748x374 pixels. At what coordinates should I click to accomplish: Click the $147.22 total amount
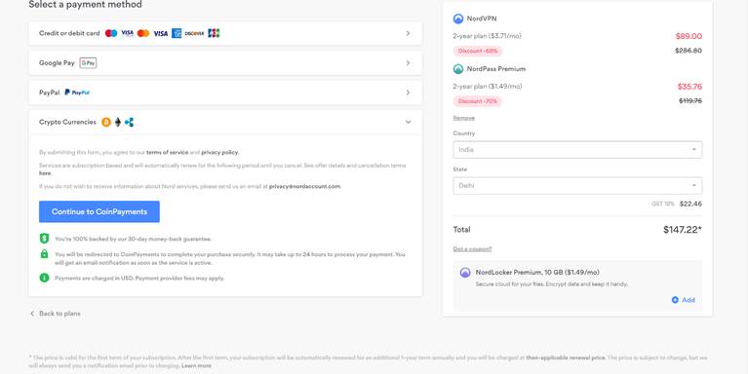tap(682, 230)
